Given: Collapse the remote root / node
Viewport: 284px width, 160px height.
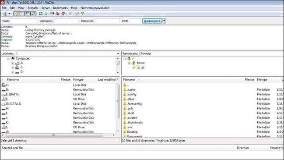Looking at the screenshot, I should pos(124,59).
